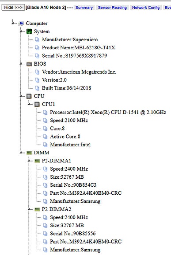Click document icon beside Core:8
Screen dimensions: 171x255
pos(45,129)
